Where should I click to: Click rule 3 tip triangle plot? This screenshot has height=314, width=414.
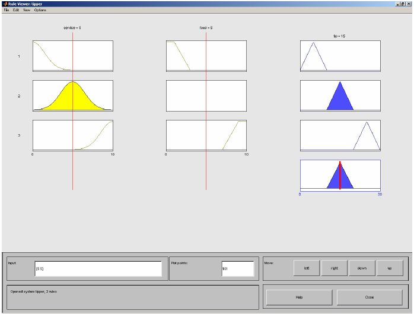pyautogui.click(x=340, y=135)
